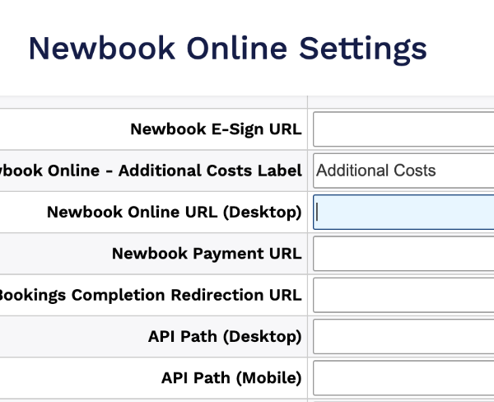
Task: Click the 'Newbook Payment URL' label
Action: pyautogui.click(x=207, y=254)
